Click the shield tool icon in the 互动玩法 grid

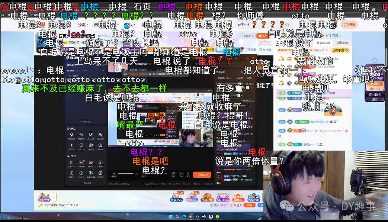pos(81,135)
